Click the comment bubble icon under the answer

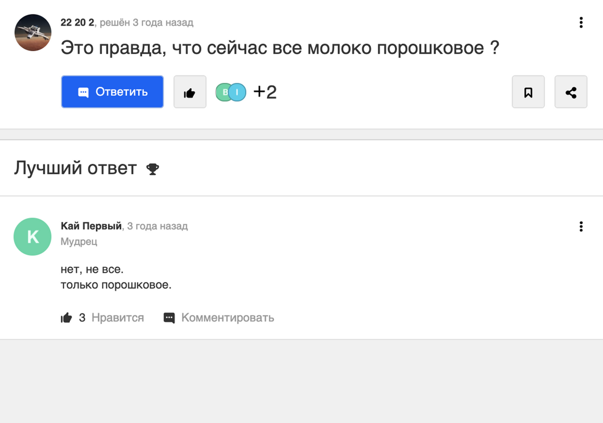[169, 318]
